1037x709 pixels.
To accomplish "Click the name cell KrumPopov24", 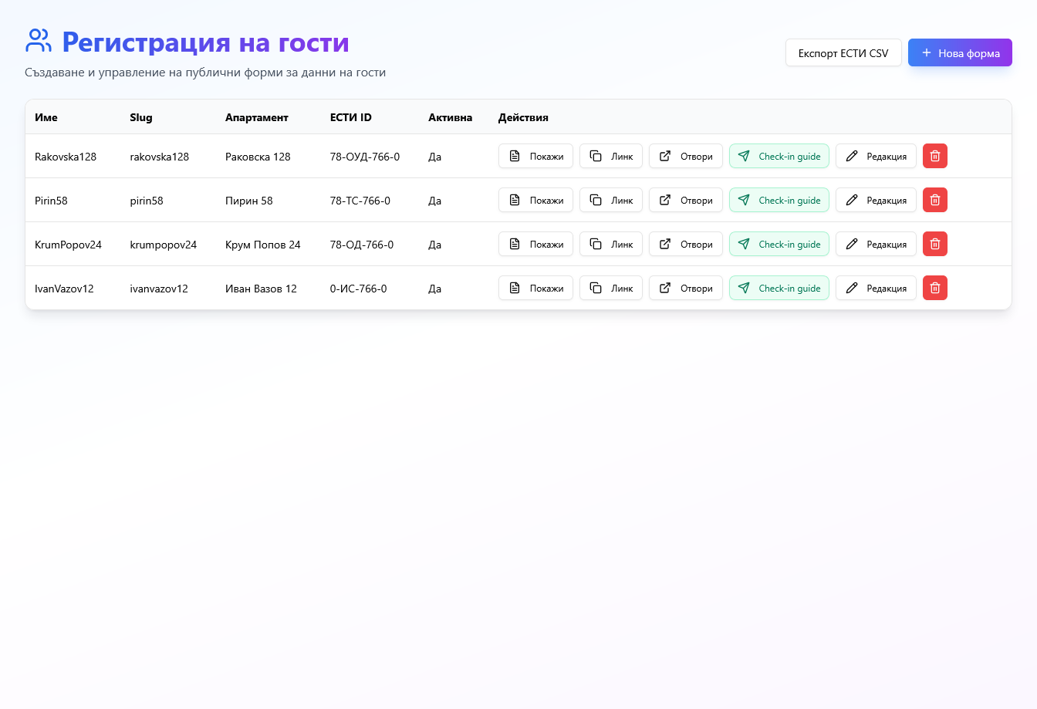I will [68, 245].
